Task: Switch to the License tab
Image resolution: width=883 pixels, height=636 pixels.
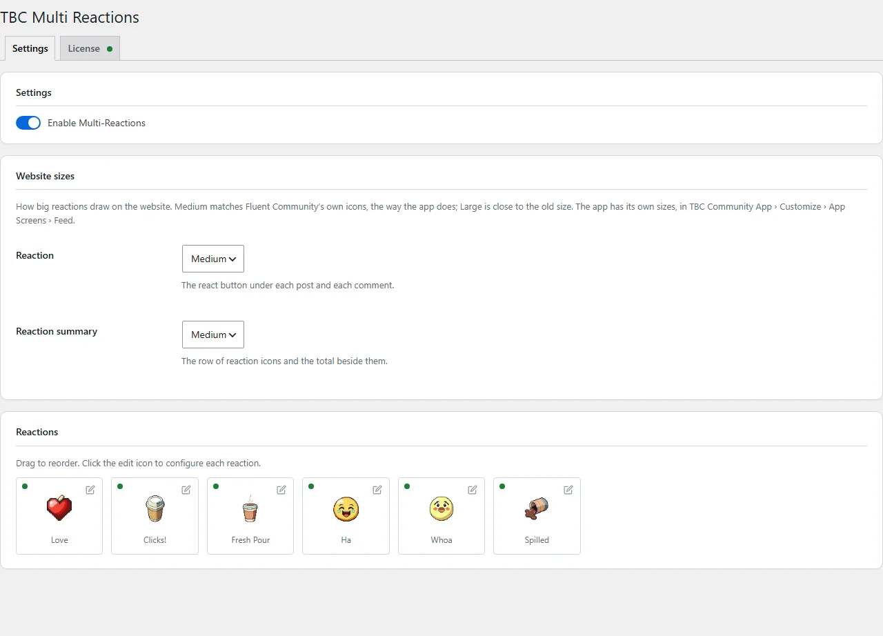Action: (90, 48)
